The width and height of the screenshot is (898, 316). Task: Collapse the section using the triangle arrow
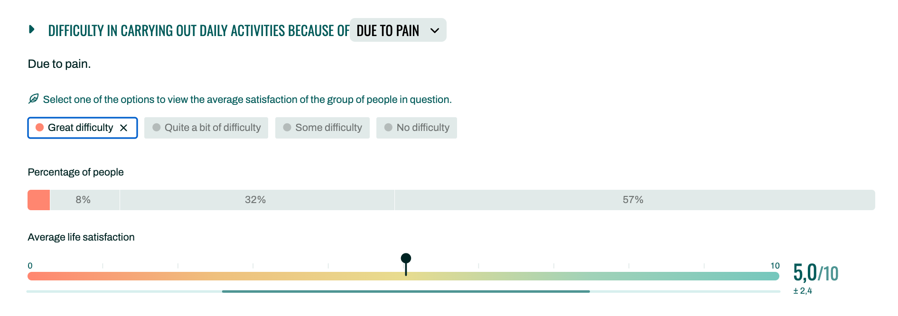[x=32, y=29]
